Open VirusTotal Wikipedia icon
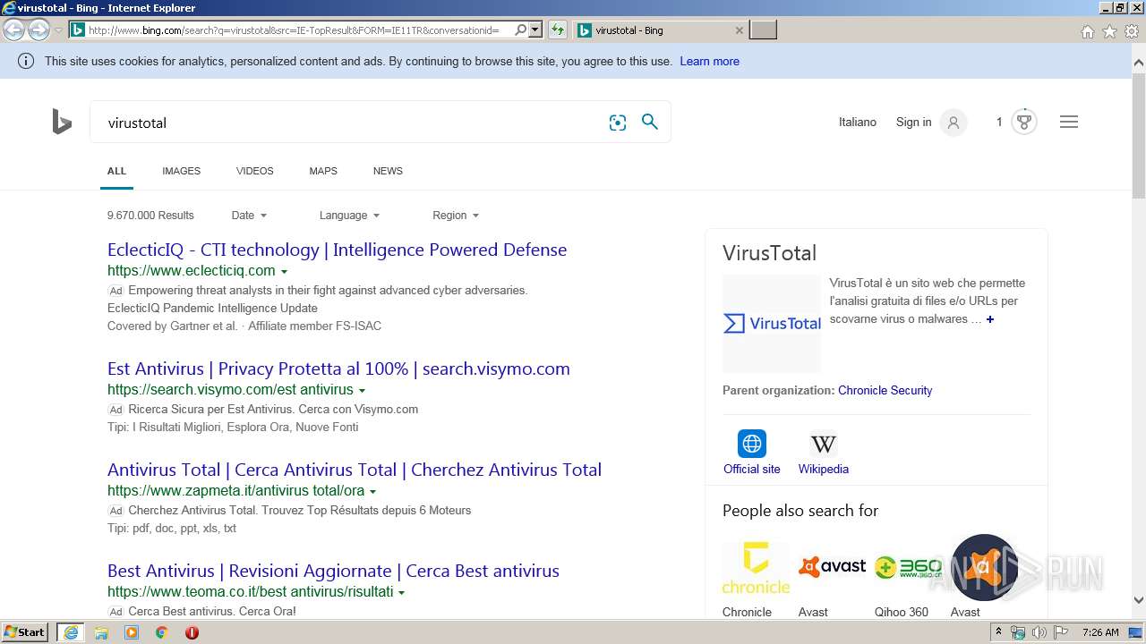The image size is (1146, 644). (824, 444)
